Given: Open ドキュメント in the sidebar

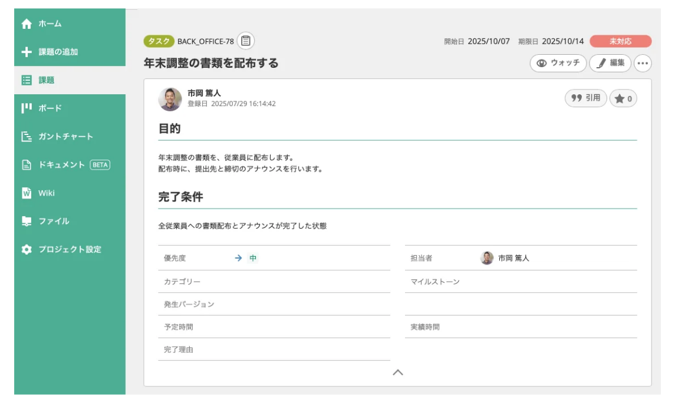Looking at the screenshot, I should (70, 165).
